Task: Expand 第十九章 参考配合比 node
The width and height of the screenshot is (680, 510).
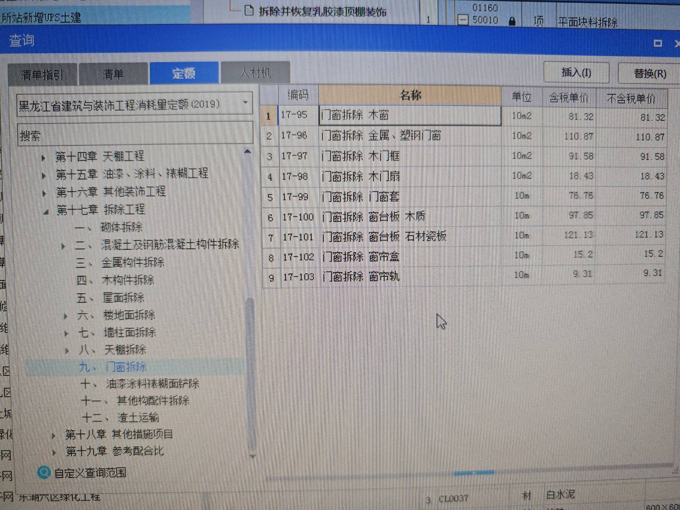Action: 54,452
